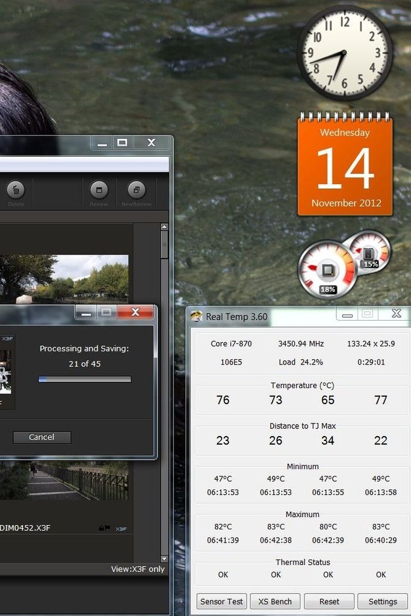Click the X3F badge under the thumbnail

click(x=121, y=529)
